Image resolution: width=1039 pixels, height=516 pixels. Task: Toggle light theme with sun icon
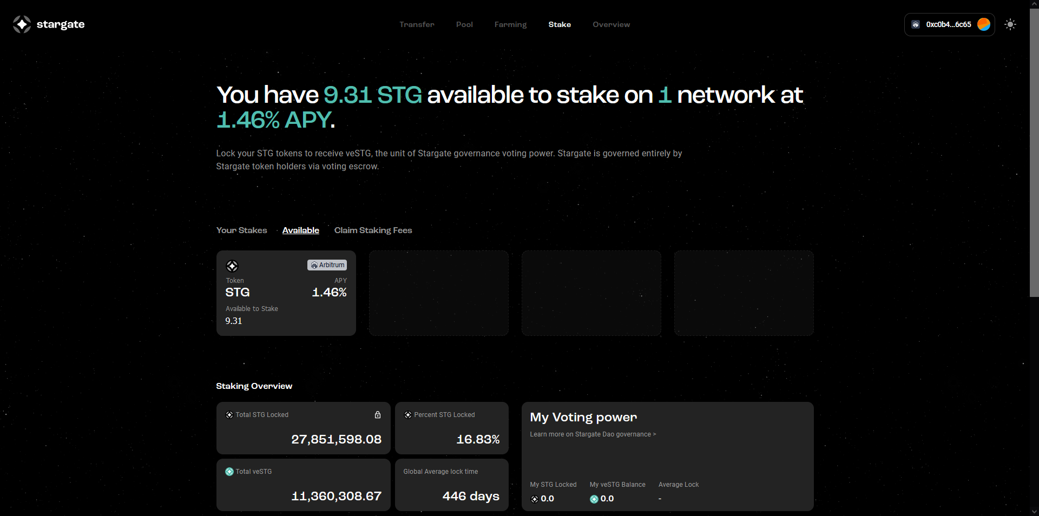pos(1010,24)
